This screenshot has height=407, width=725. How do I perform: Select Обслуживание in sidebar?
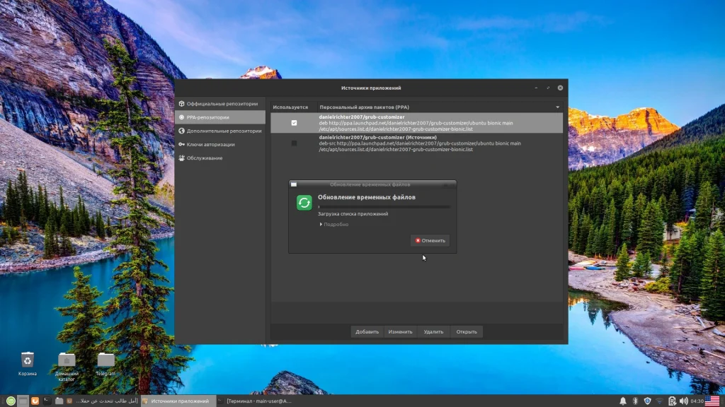click(x=220, y=158)
